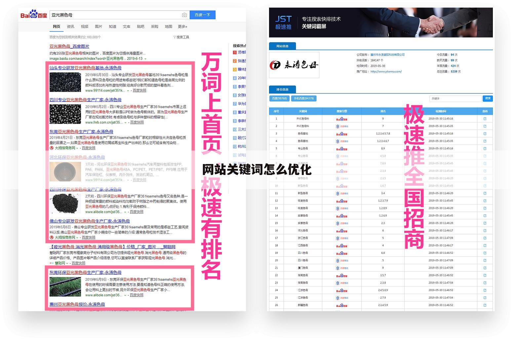The height and width of the screenshot is (340, 513).
Task: Toggle the 手机百度(84379) results filter
Action: pyautogui.click(x=303, y=98)
